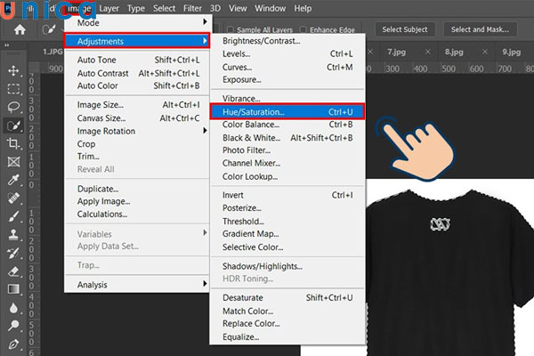Select the Lasso tool
This screenshot has width=534, height=356.
13,107
